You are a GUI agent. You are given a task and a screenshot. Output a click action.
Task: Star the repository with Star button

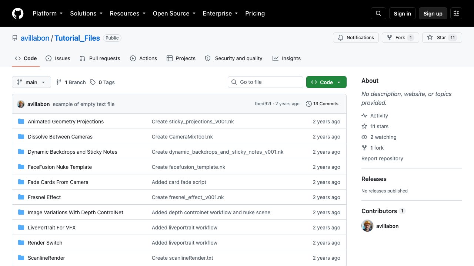point(442,38)
